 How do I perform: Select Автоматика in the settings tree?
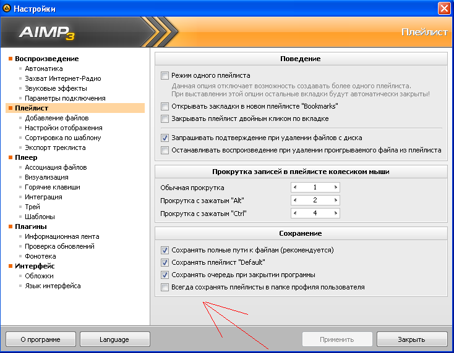pyautogui.click(x=44, y=69)
